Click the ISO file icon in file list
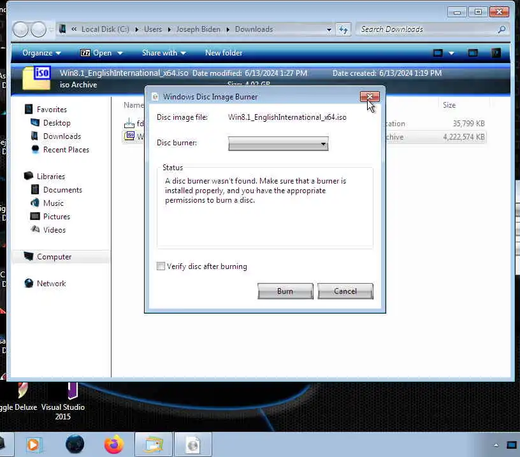Viewport: 520px width, 457px height. click(x=129, y=136)
